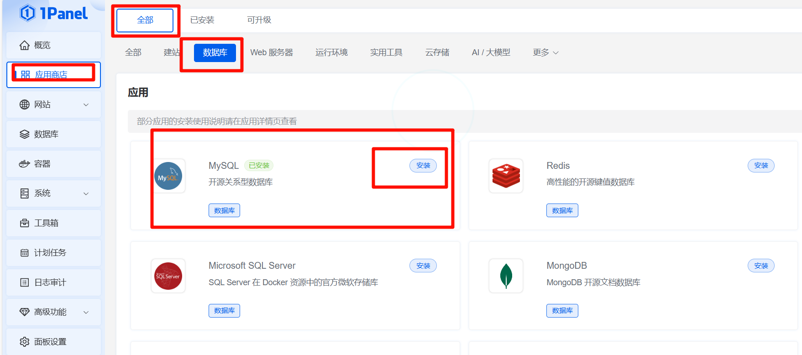Open the 更多 categories dropdown
Viewport: 802px width, 355px height.
pyautogui.click(x=545, y=52)
